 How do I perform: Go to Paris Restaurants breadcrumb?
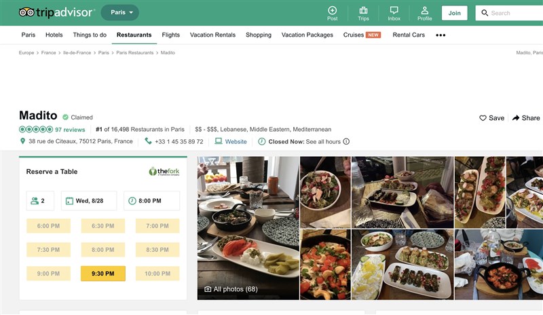coord(134,53)
